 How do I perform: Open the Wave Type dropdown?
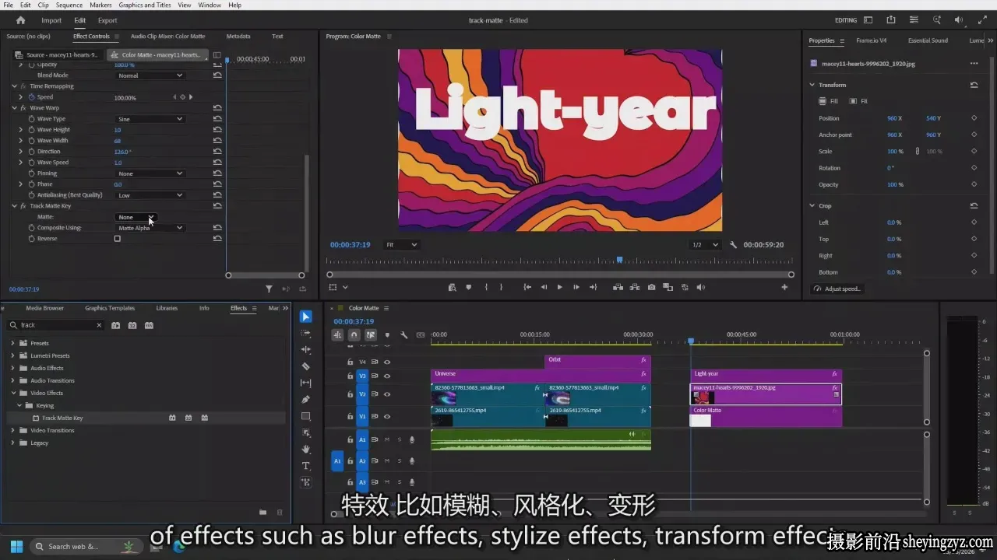[x=150, y=119]
